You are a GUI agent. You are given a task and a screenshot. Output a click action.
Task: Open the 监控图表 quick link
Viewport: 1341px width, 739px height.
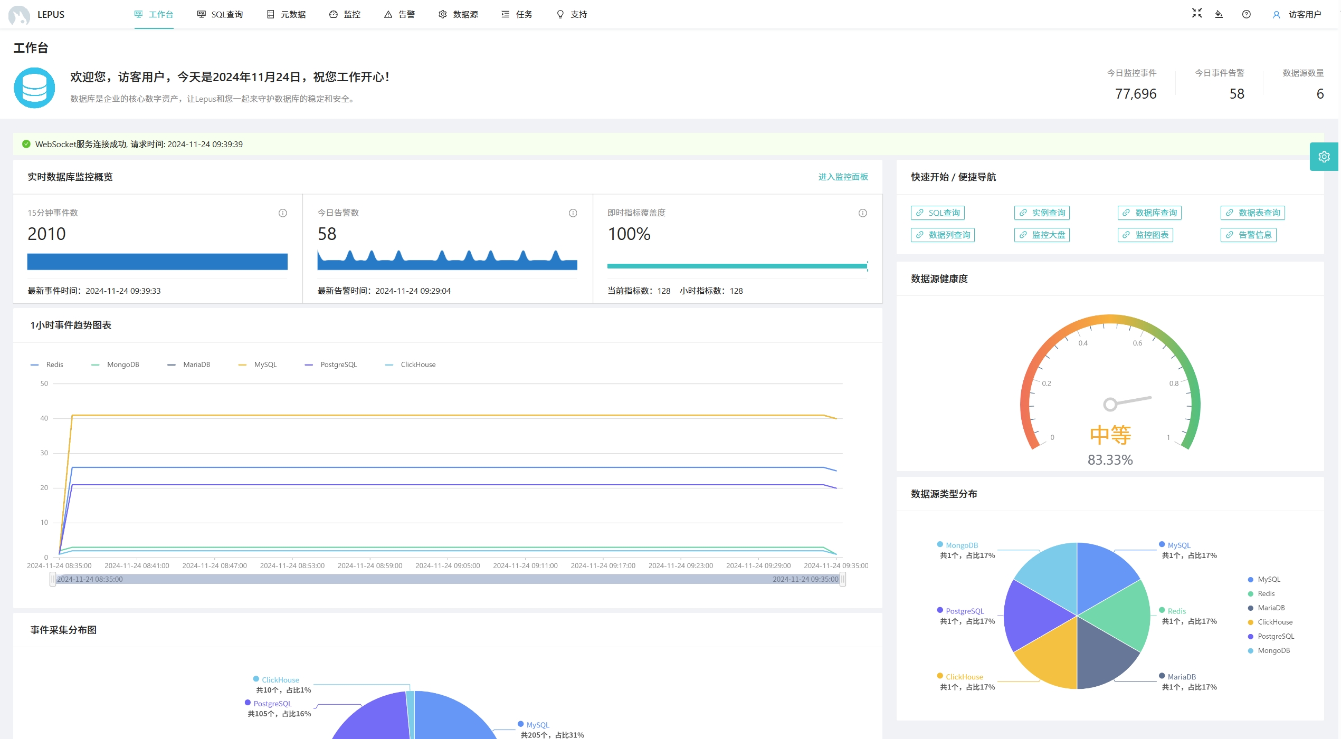(1145, 235)
